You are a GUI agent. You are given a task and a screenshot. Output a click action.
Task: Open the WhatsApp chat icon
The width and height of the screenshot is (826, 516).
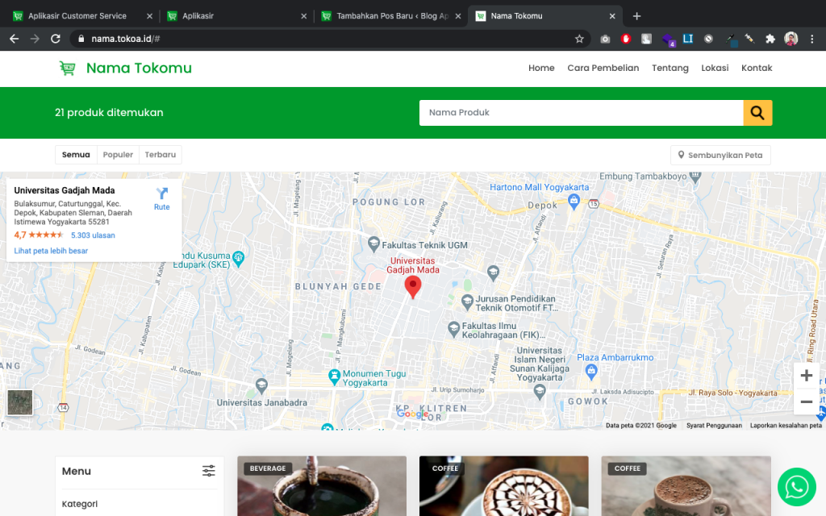pyautogui.click(x=796, y=487)
